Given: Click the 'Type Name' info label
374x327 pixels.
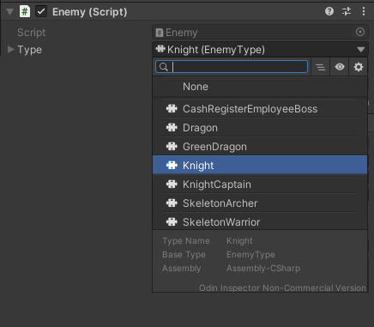Looking at the screenshot, I should 186,241.
